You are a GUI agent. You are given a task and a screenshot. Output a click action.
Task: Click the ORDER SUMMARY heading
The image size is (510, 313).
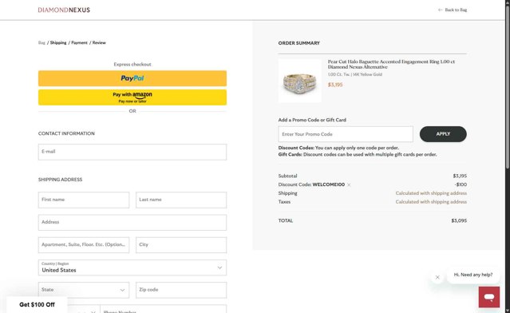(299, 43)
